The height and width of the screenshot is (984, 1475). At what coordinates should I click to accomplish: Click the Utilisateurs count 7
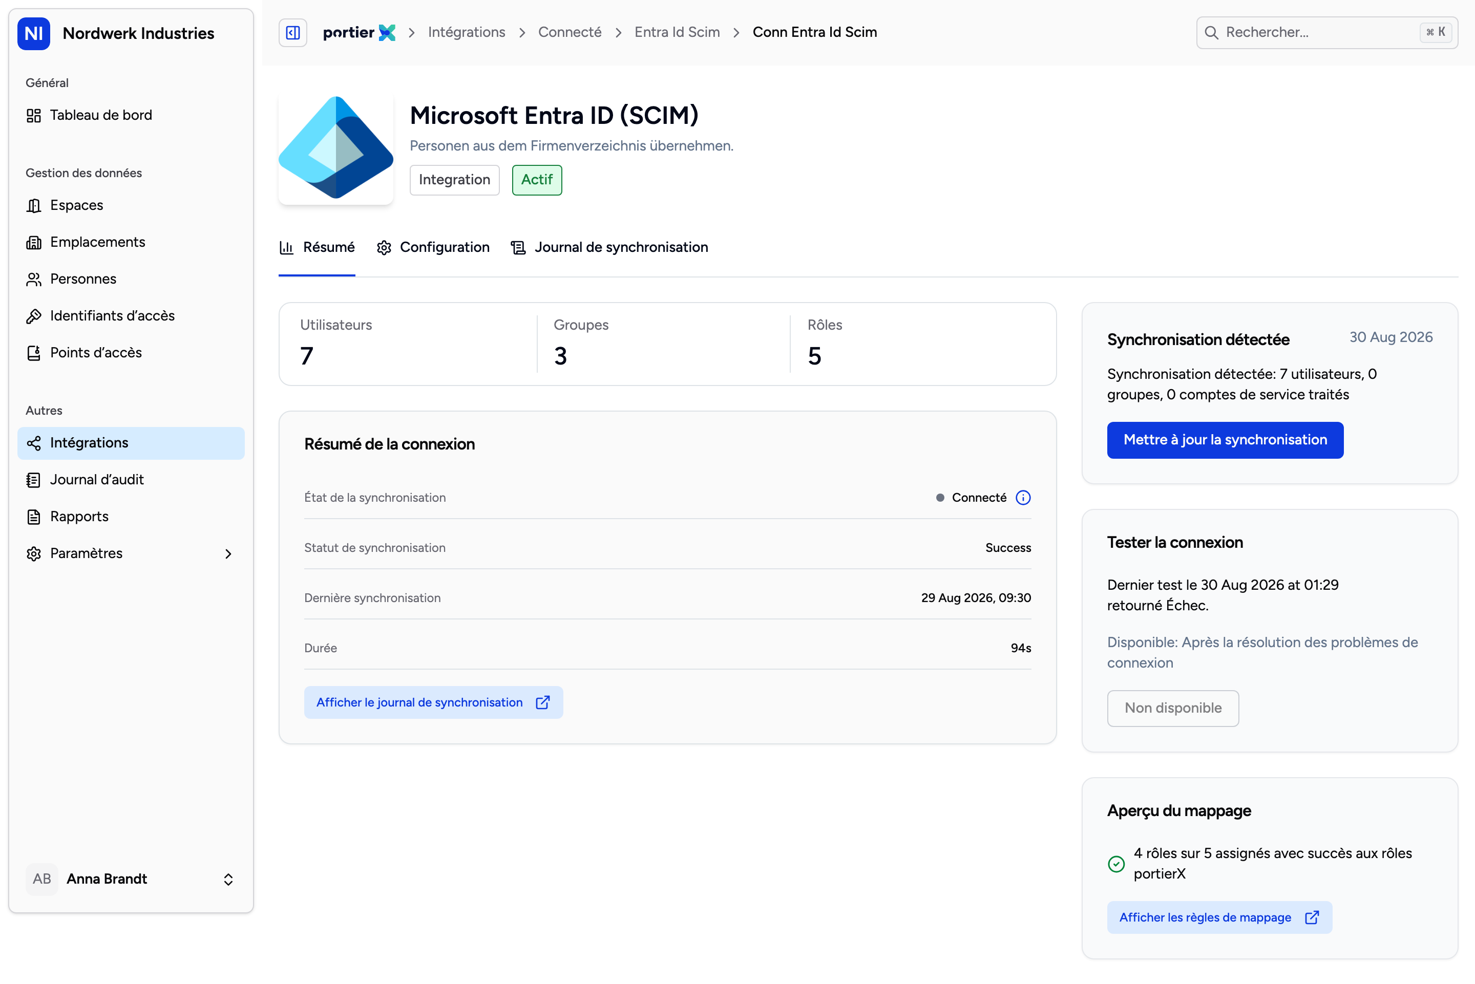click(x=306, y=356)
